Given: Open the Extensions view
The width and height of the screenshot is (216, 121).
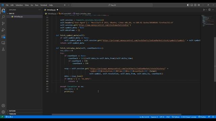Looking at the screenshot, I should point(3,36).
